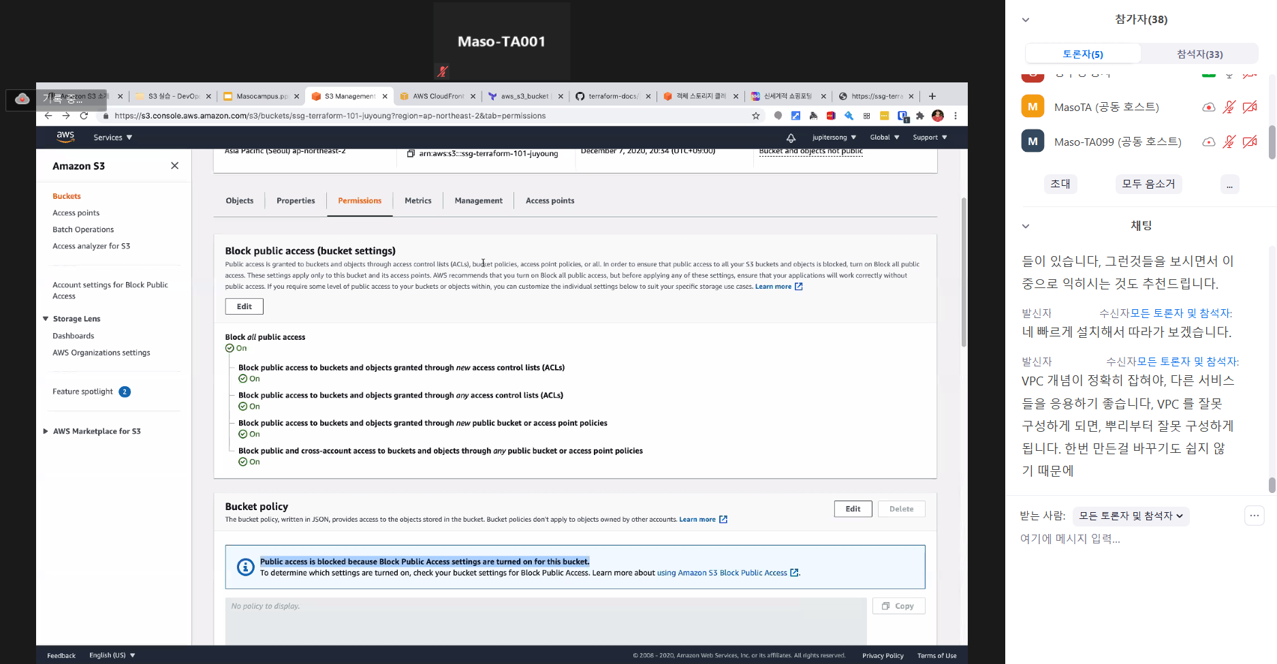Switch to the Properties tab
The image size is (1277, 664).
(x=296, y=201)
